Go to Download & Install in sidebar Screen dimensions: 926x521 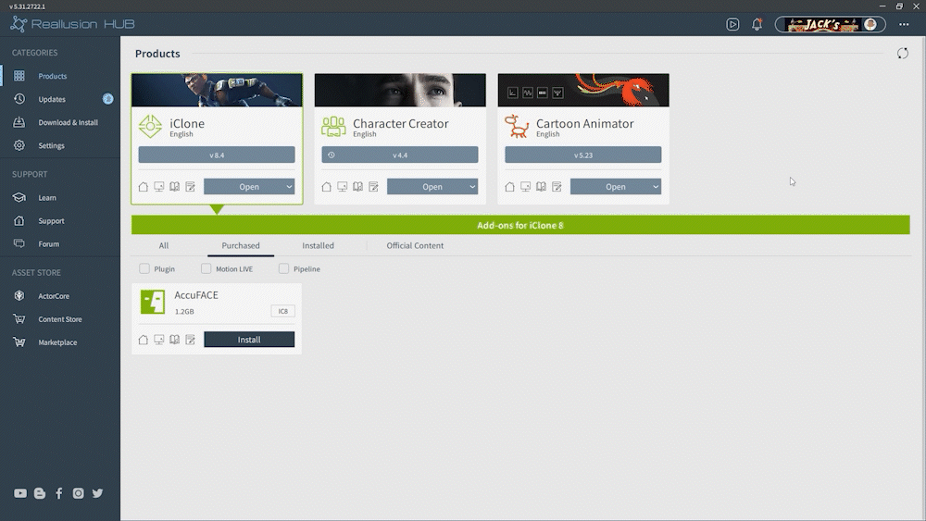pos(68,122)
